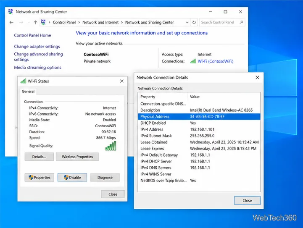
Task: Click the search magnifier icon
Action: pyautogui.click(x=241, y=22)
